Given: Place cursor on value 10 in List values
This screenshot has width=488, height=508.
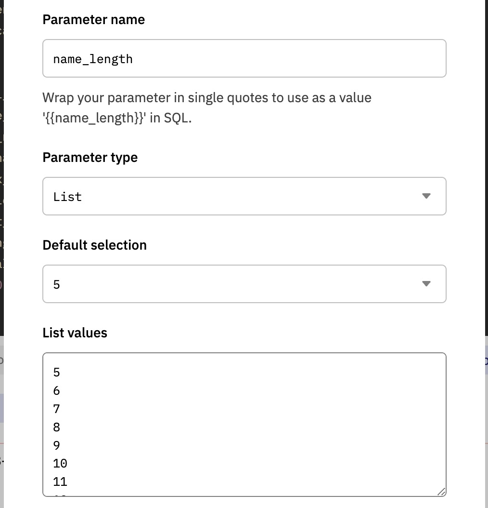Looking at the screenshot, I should pyautogui.click(x=60, y=464).
